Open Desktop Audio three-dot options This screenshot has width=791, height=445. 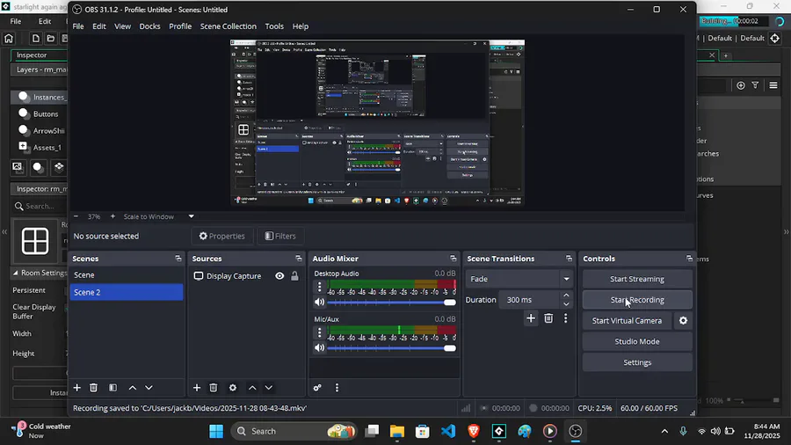(319, 287)
